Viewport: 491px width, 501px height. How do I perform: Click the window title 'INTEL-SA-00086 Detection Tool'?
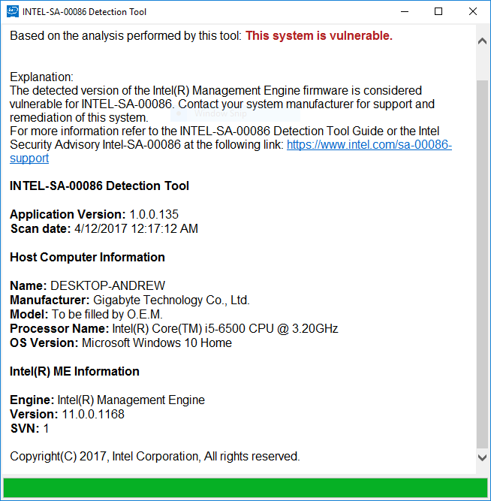84,12
